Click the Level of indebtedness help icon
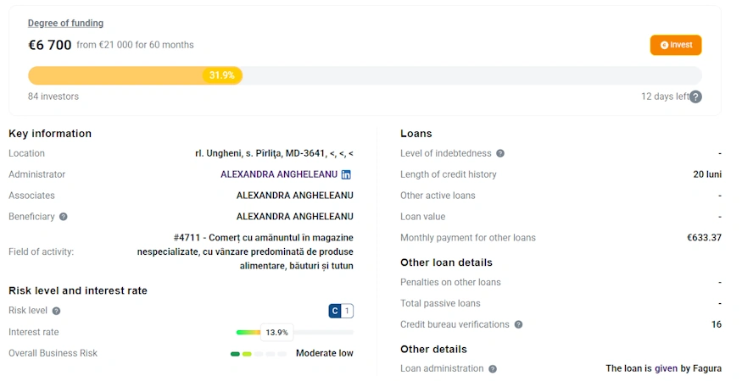The height and width of the screenshot is (381, 742). (x=499, y=153)
